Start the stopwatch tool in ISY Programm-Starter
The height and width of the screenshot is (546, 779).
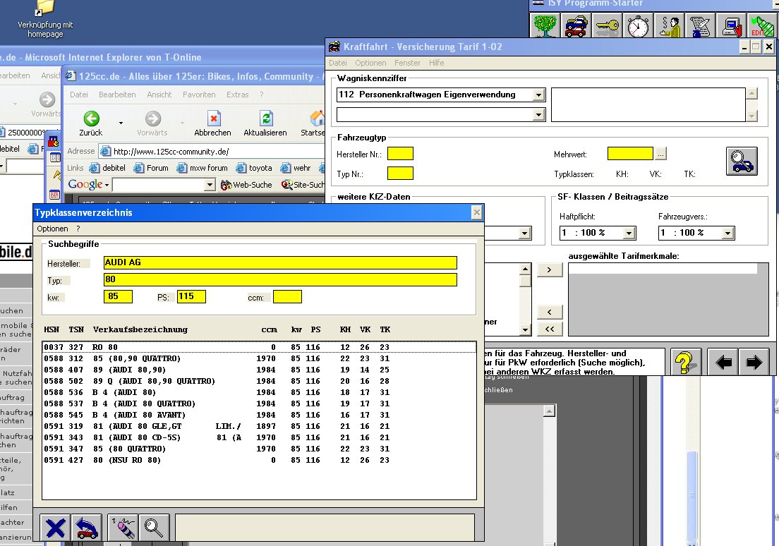[x=638, y=25]
